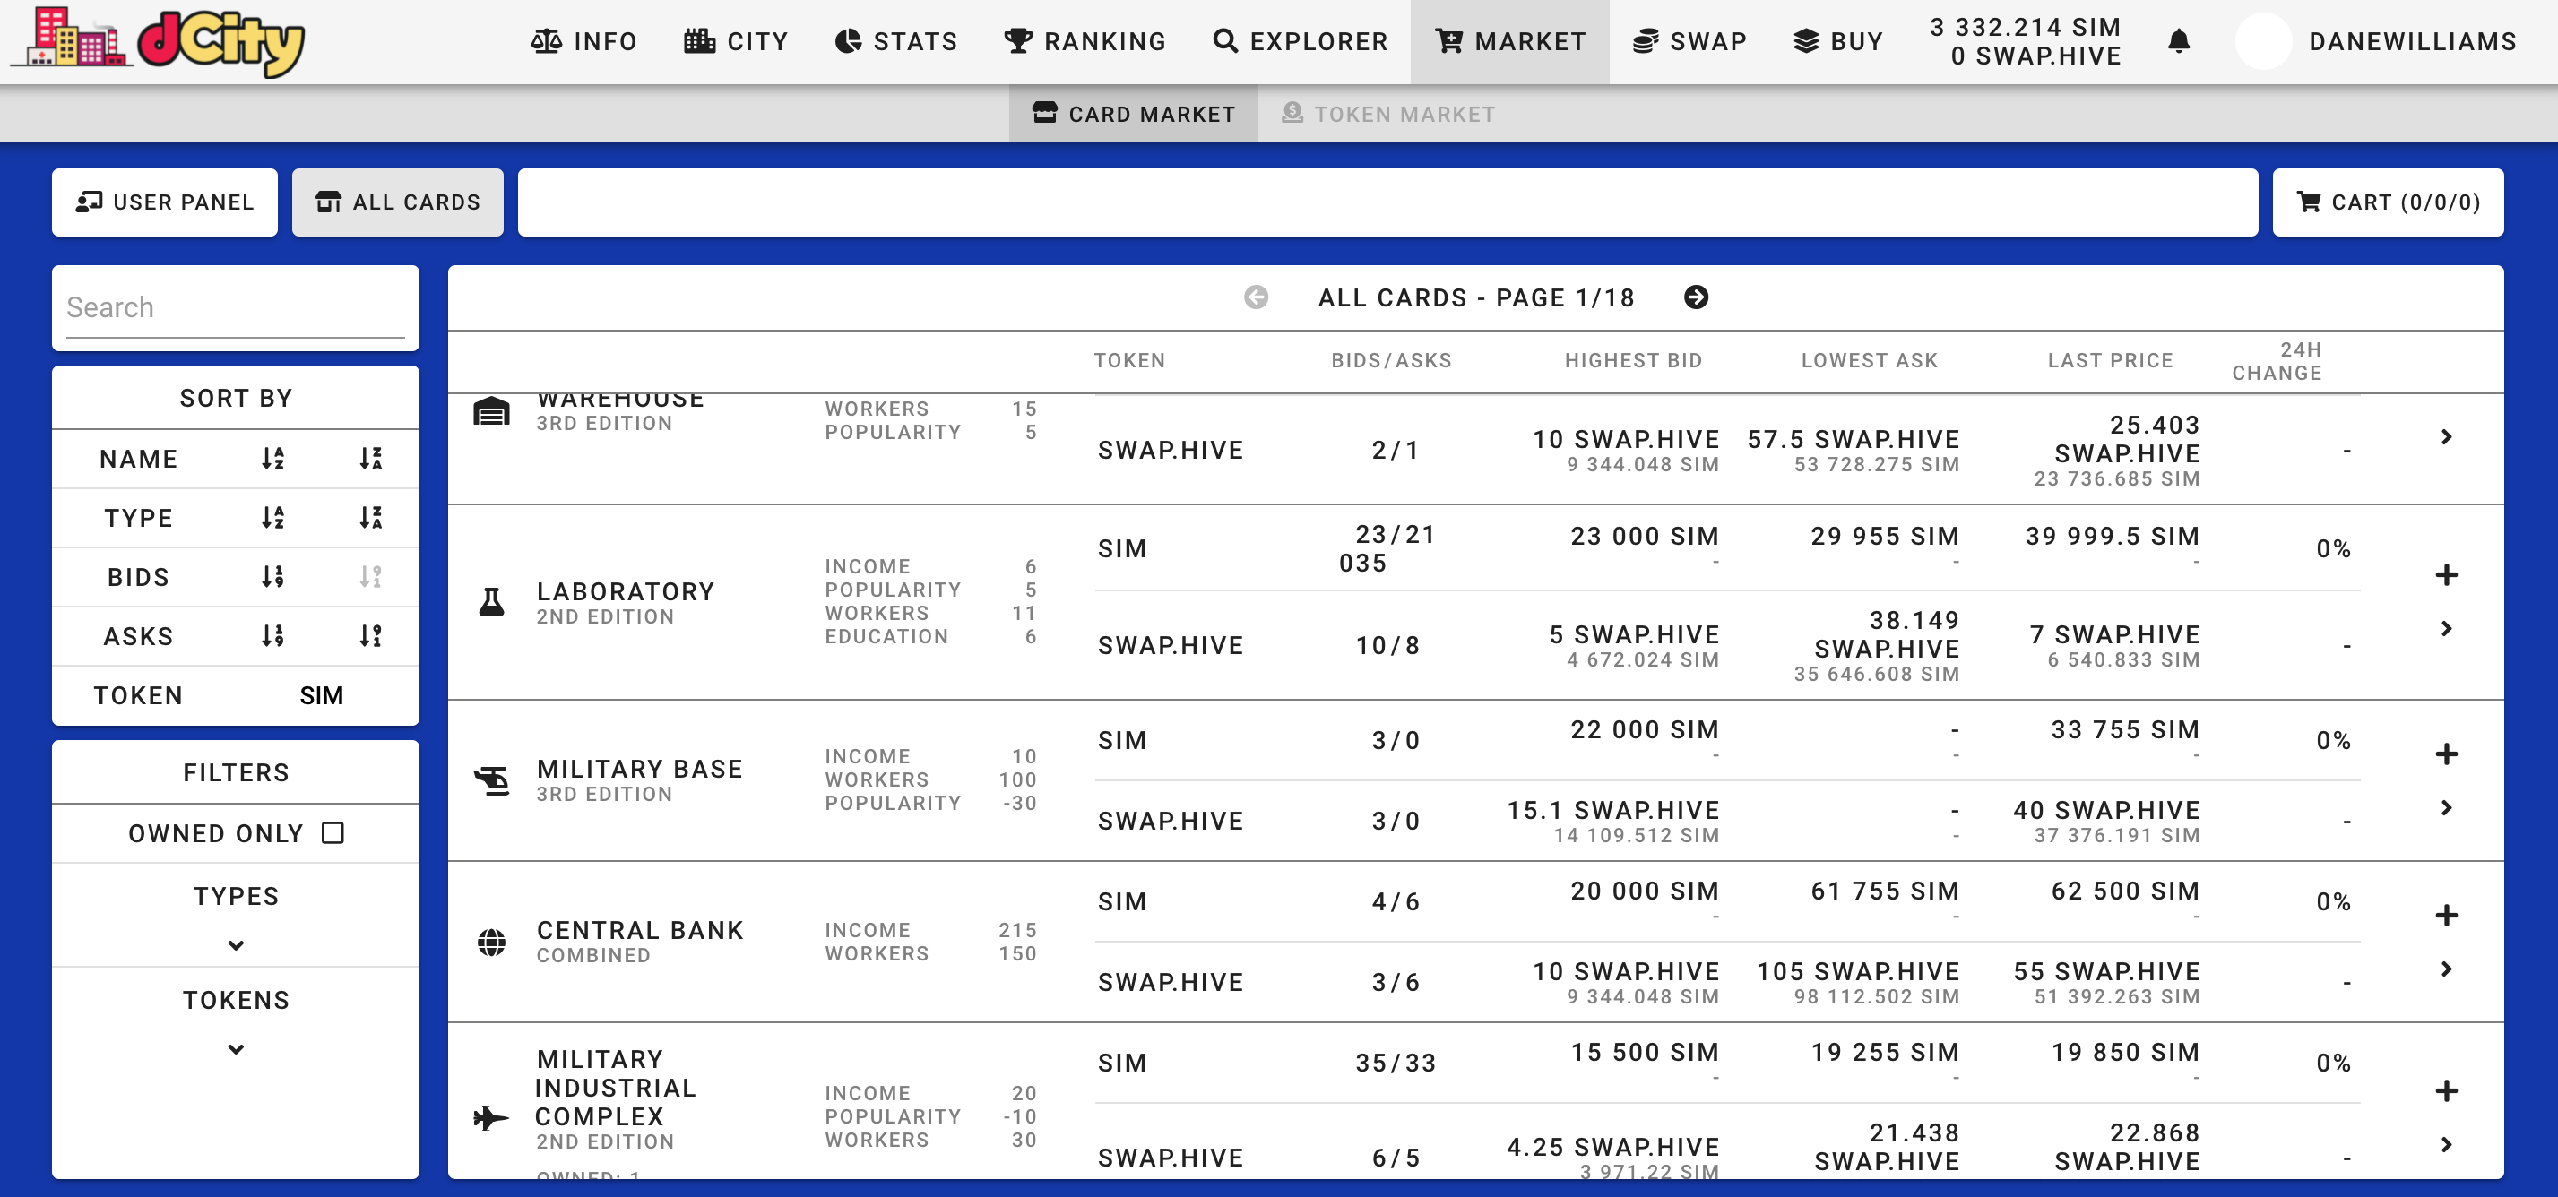Click Highest Bid column header
Screen dimensions: 2558x1197
(x=1634, y=360)
